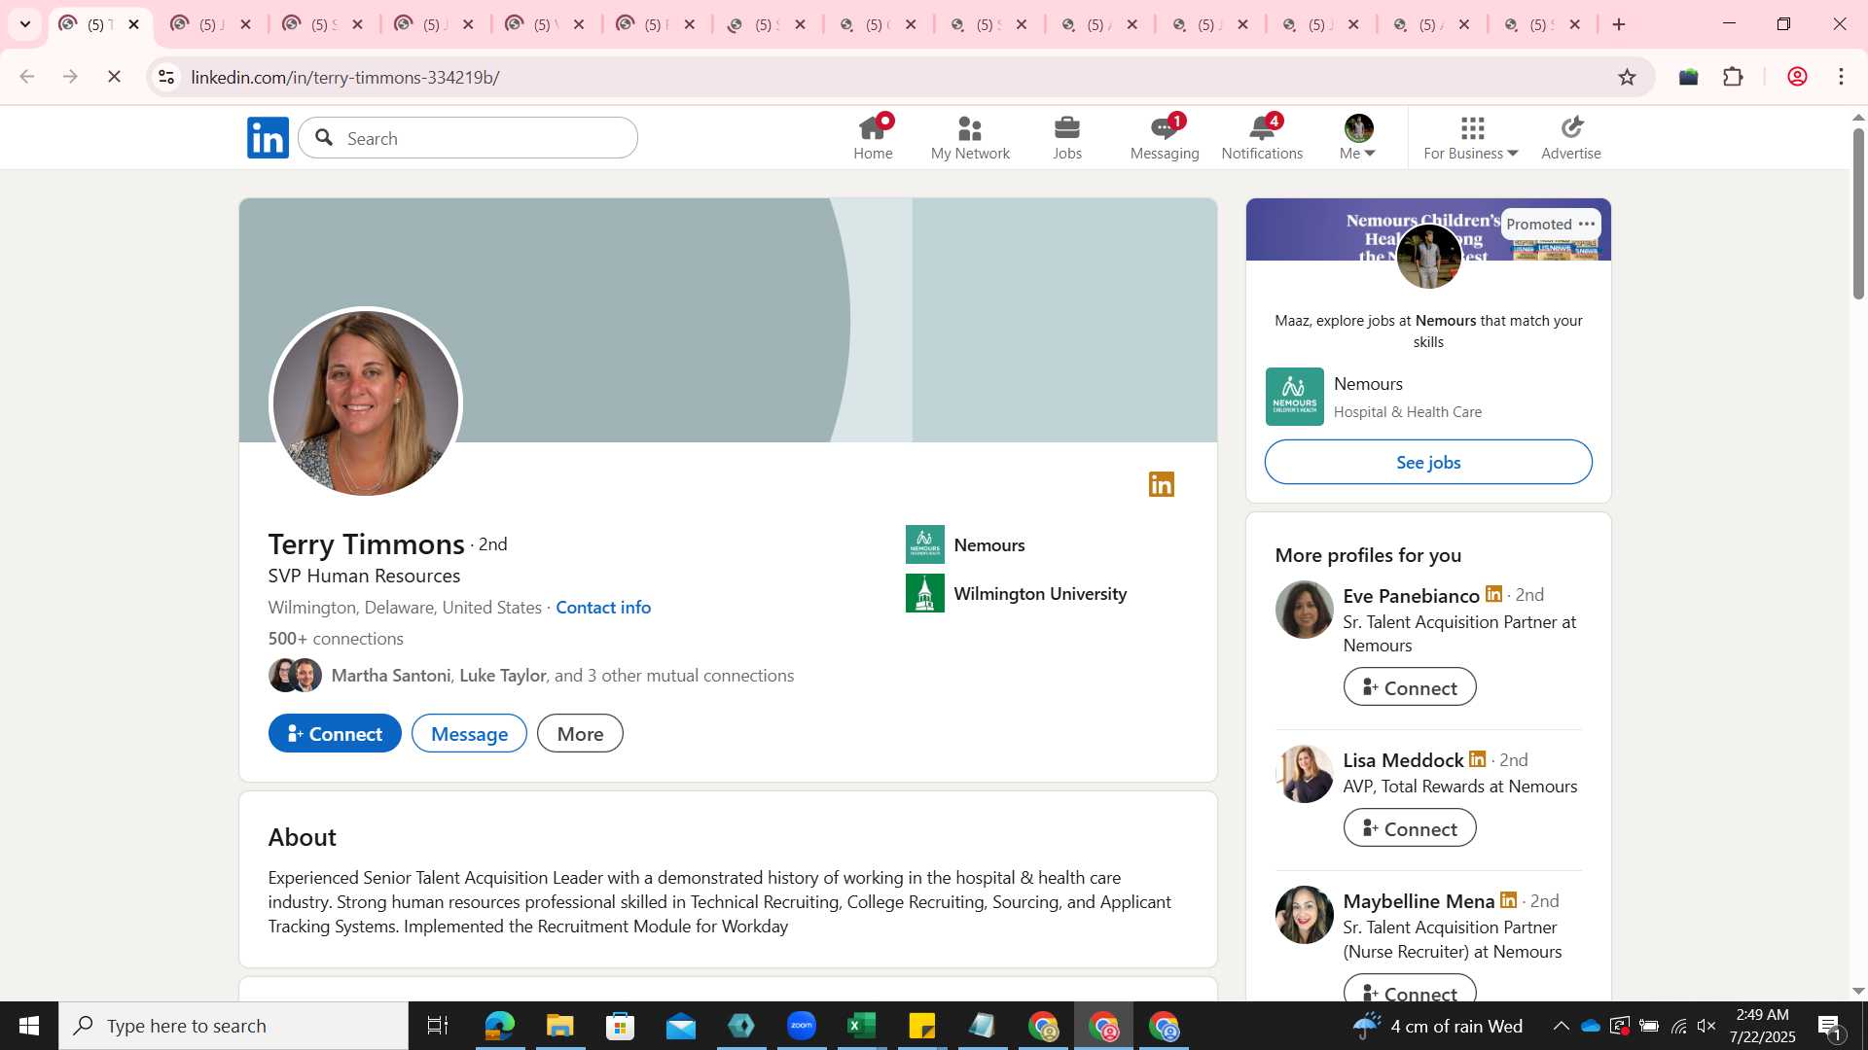This screenshot has height=1050, width=1868.
Task: Open LinkedIn Home from navbar
Action: pos(873,138)
